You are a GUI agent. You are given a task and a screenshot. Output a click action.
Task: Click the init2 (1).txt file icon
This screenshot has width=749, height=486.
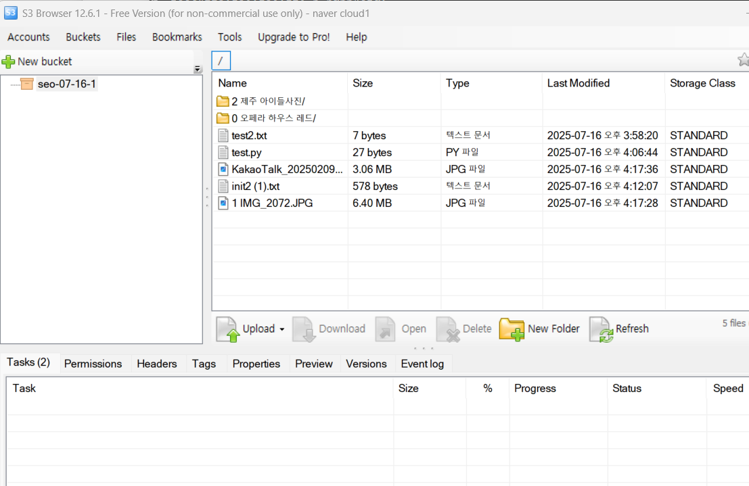click(x=223, y=186)
